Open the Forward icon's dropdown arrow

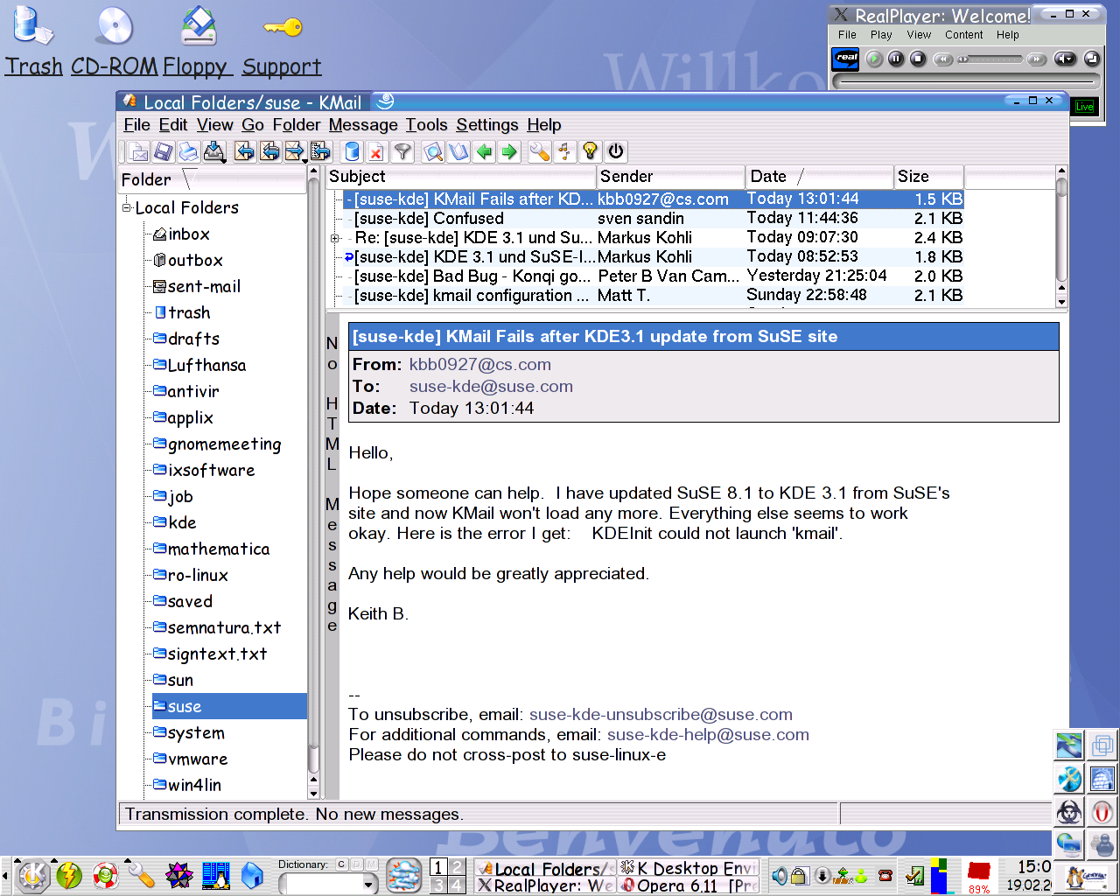click(x=304, y=161)
